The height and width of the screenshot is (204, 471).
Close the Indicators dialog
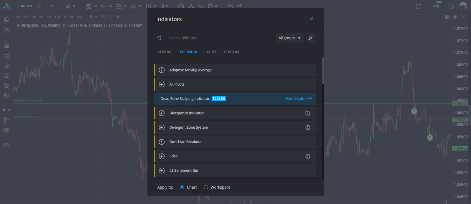click(x=312, y=19)
